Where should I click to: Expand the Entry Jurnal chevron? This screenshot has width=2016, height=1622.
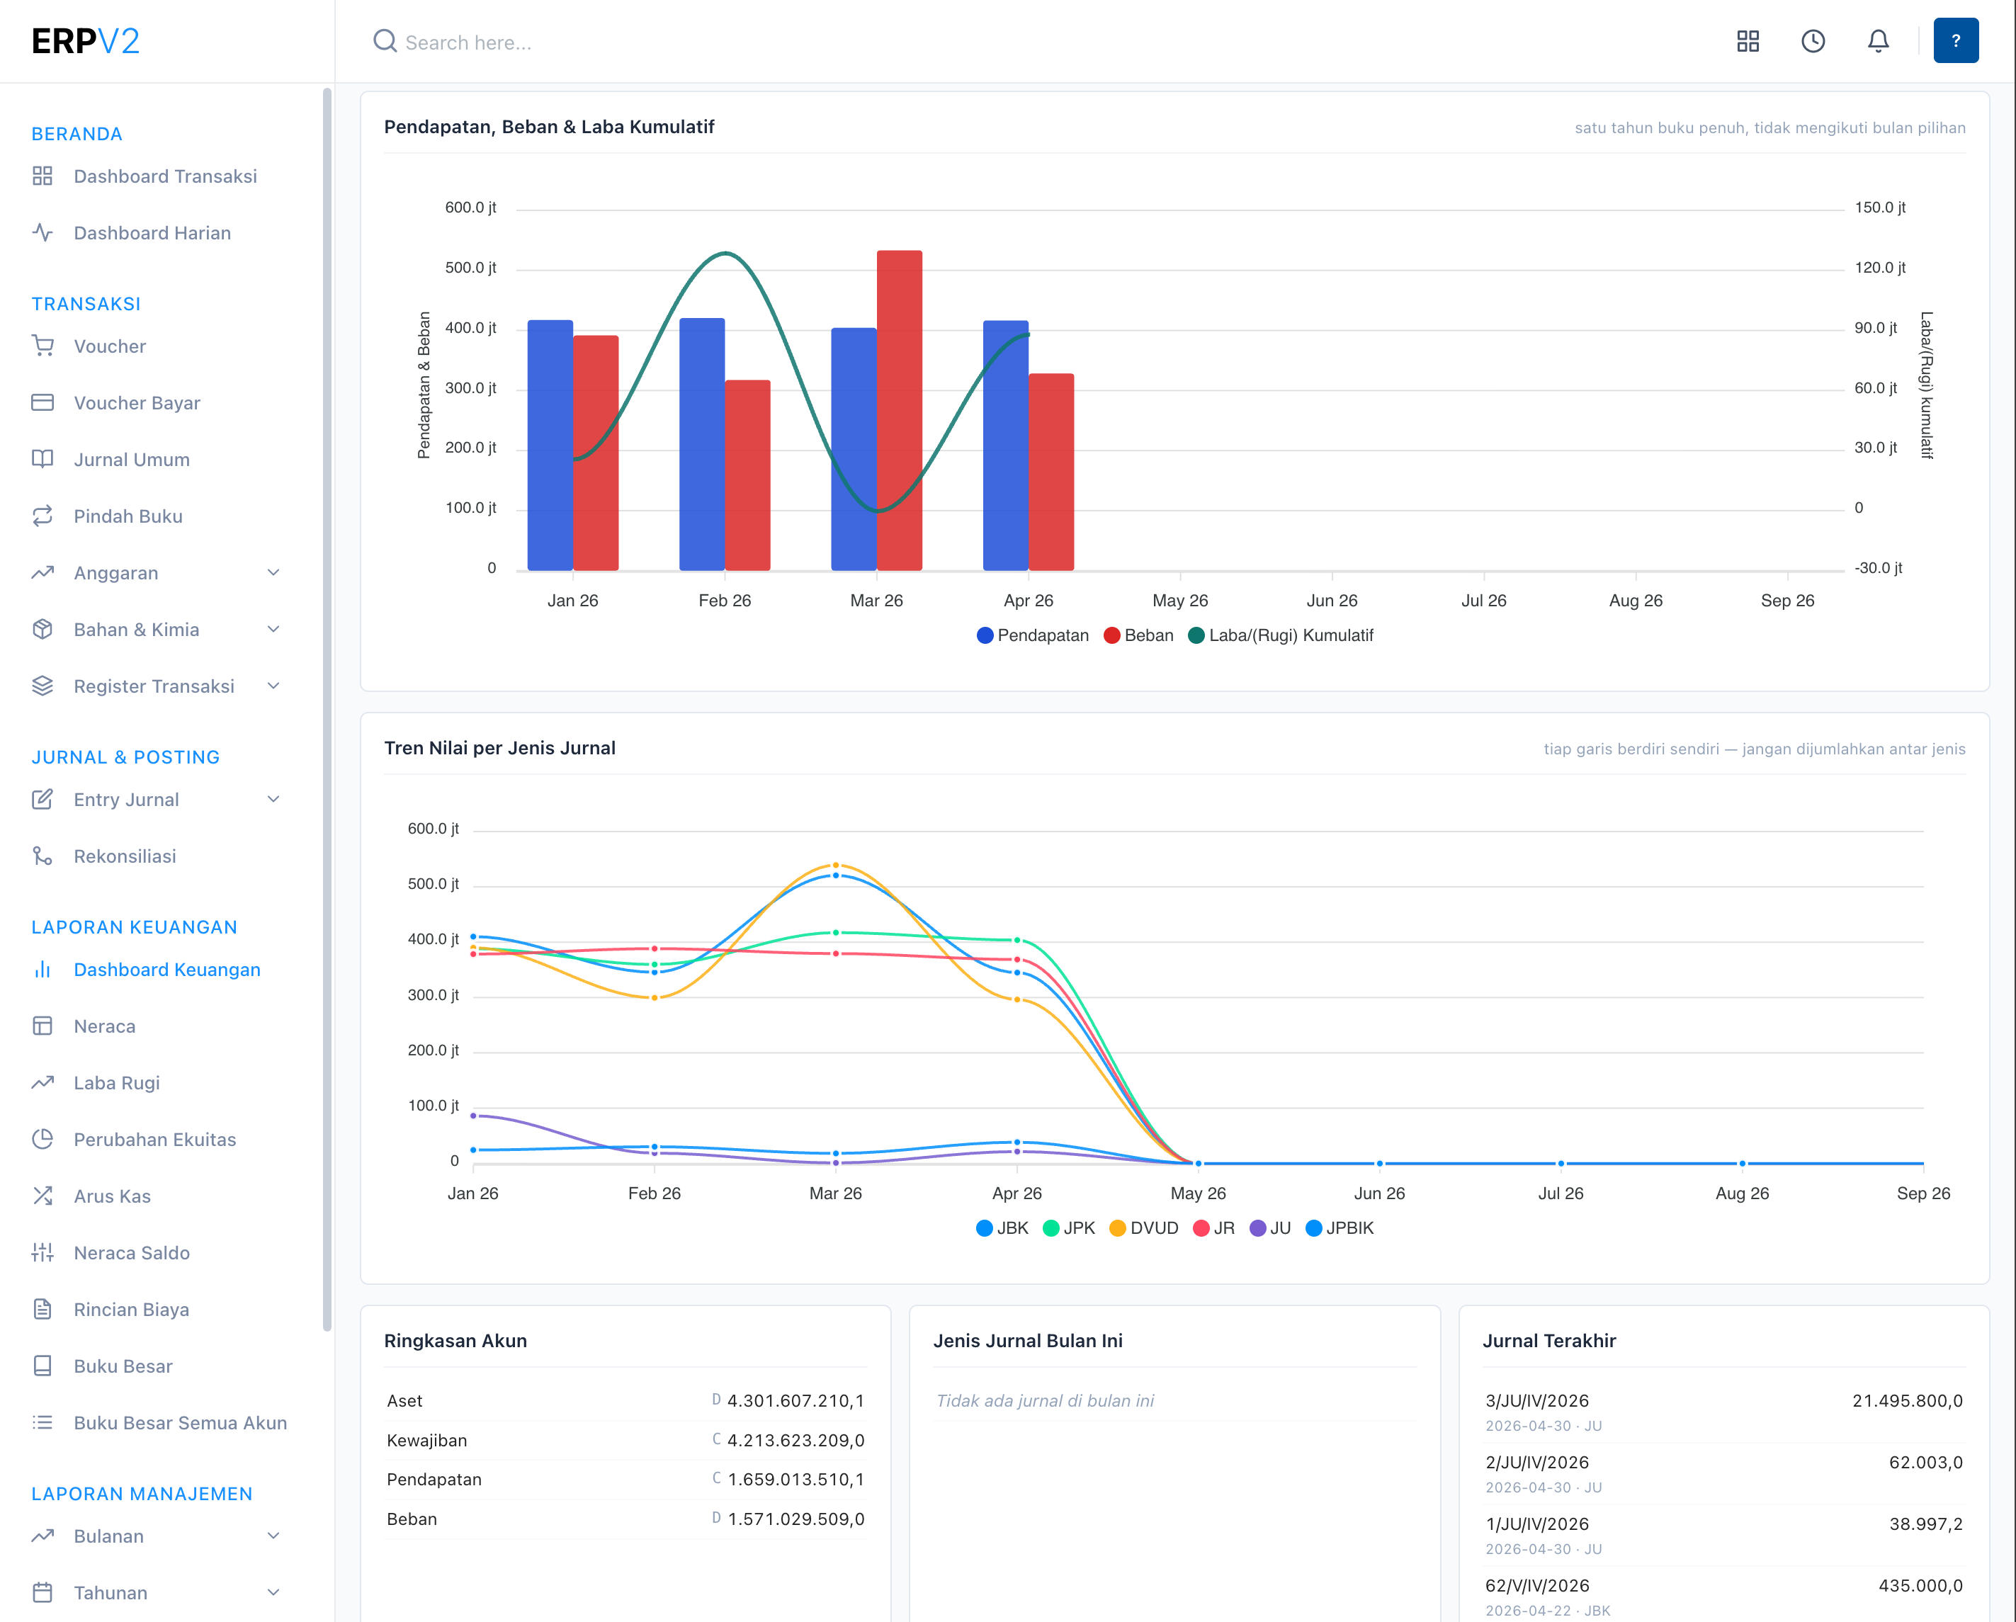pos(273,800)
